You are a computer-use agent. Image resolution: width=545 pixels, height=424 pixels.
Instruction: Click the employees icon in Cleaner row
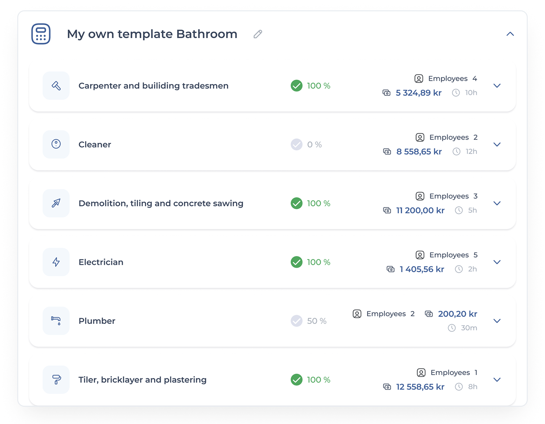click(x=420, y=137)
